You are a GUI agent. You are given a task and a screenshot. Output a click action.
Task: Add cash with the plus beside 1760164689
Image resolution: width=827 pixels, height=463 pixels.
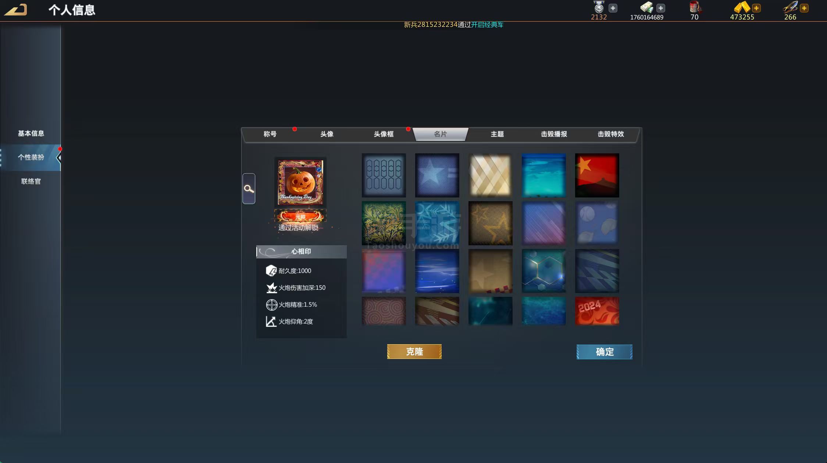pyautogui.click(x=660, y=8)
